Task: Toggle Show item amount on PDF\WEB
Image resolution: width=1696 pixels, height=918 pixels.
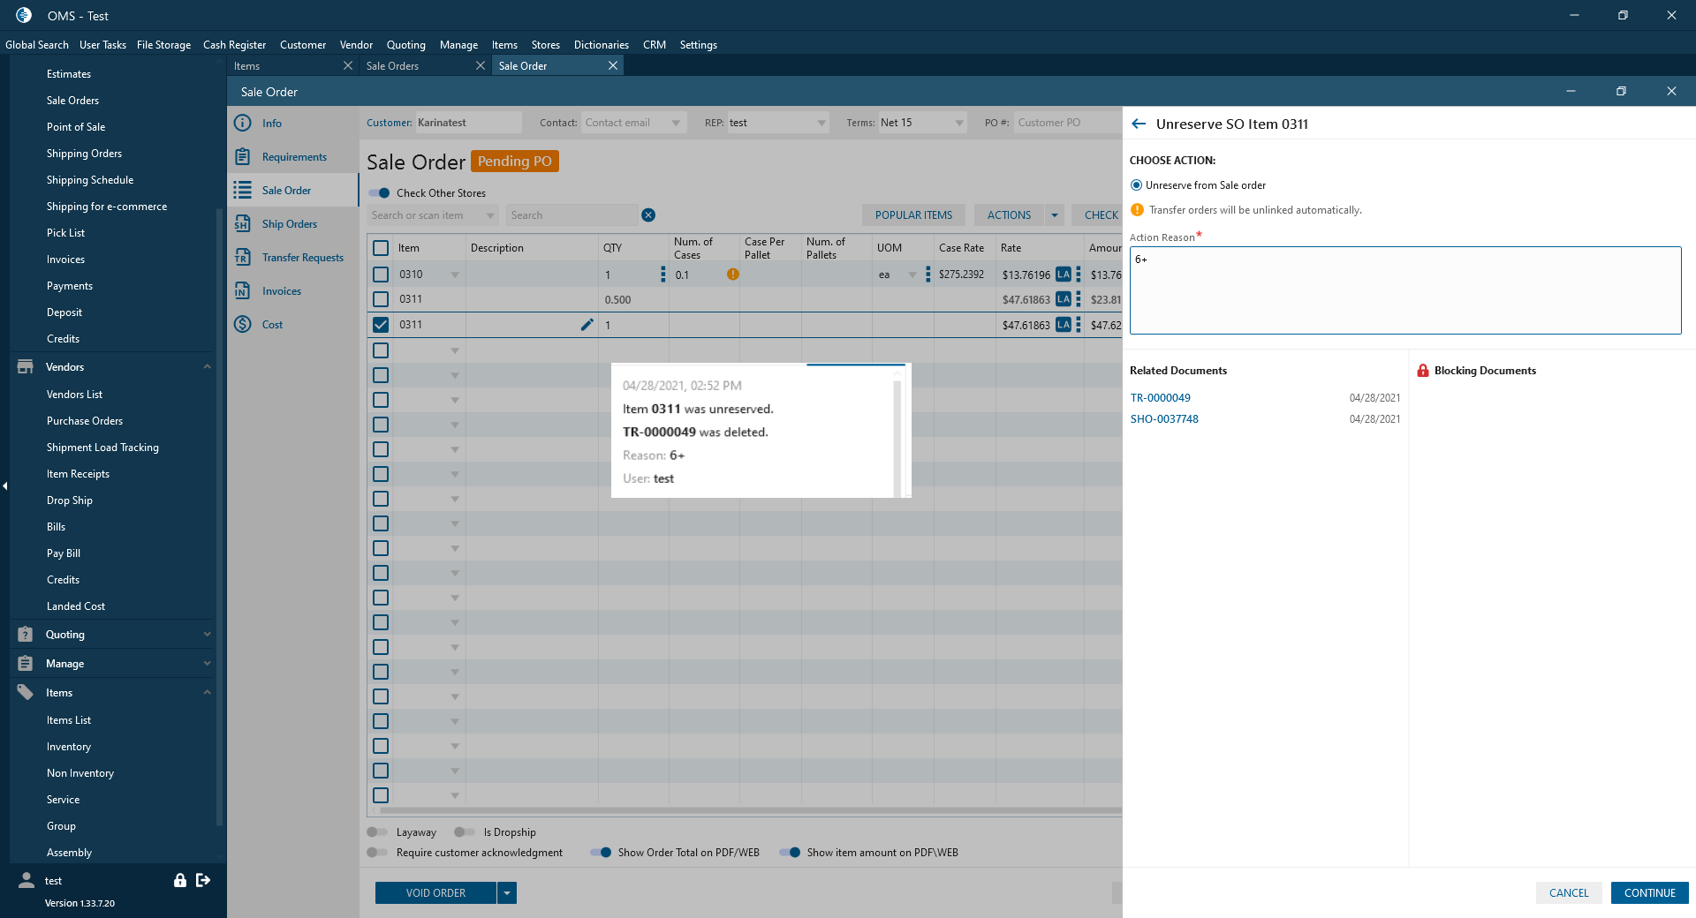Action: (790, 853)
